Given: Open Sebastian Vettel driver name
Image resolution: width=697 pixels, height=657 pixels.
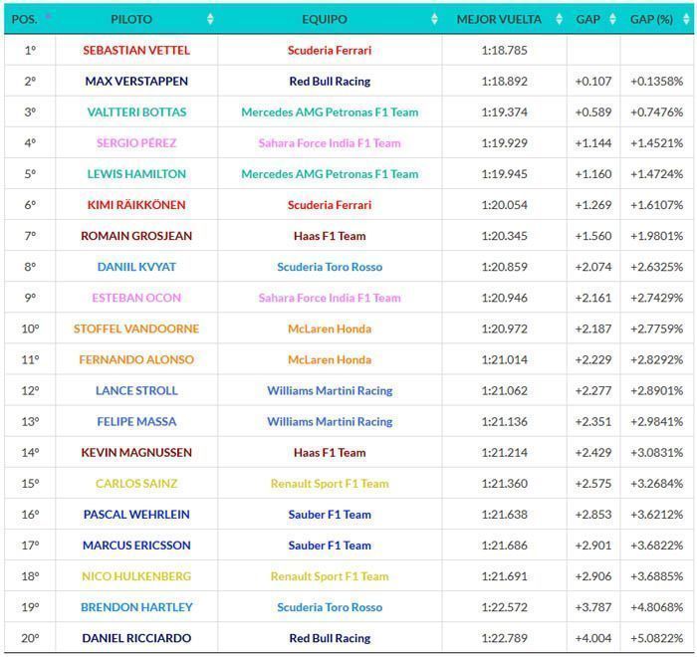Looking at the screenshot, I should [136, 50].
